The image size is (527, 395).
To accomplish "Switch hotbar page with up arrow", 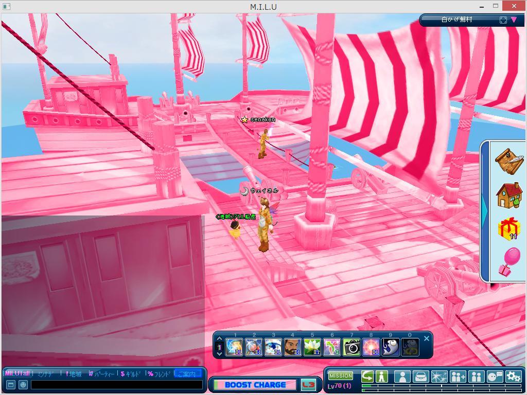I will point(220,339).
